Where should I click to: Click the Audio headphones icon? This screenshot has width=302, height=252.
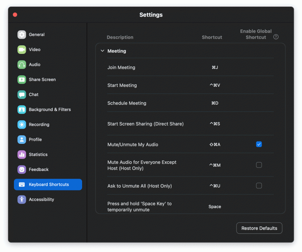pos(22,65)
